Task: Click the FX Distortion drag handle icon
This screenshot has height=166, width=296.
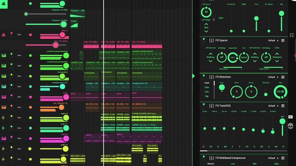Action: tap(211, 77)
